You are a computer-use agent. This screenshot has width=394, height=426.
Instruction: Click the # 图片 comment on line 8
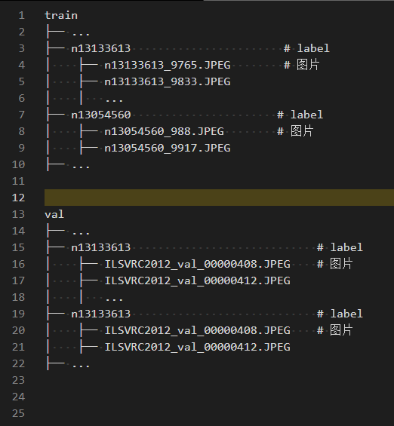click(x=295, y=131)
